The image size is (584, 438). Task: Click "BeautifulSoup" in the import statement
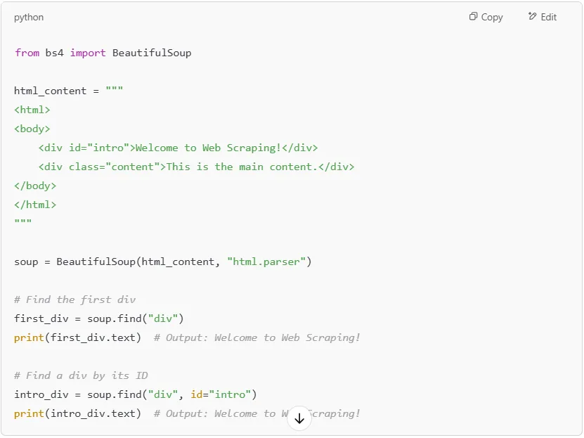pyautogui.click(x=152, y=53)
